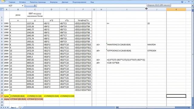
Task: Click cell containing =ОТРЕЗОК(C3:C24;B3:B24)
Action: [x=127, y=51]
